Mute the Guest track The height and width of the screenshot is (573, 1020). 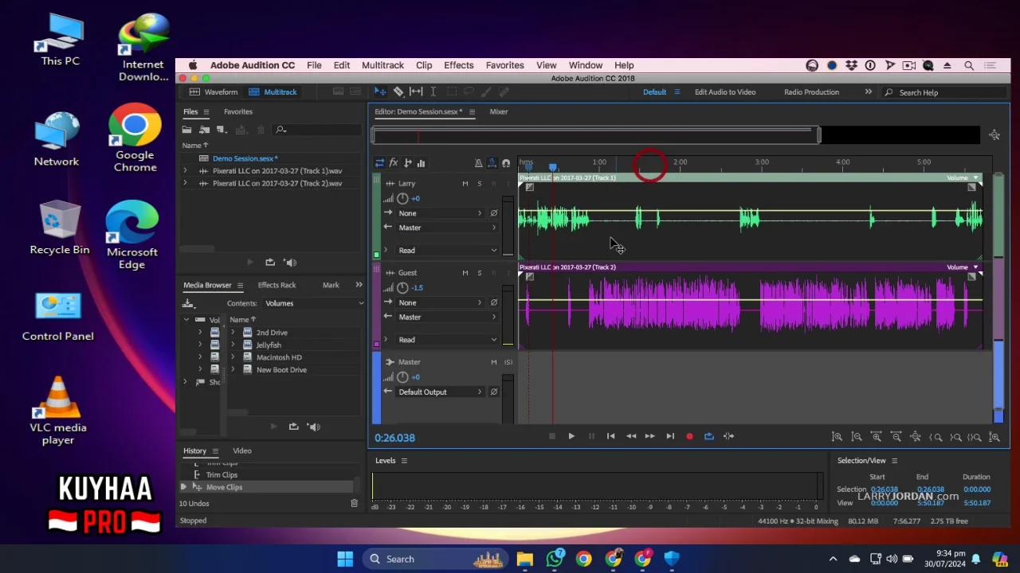tap(465, 273)
